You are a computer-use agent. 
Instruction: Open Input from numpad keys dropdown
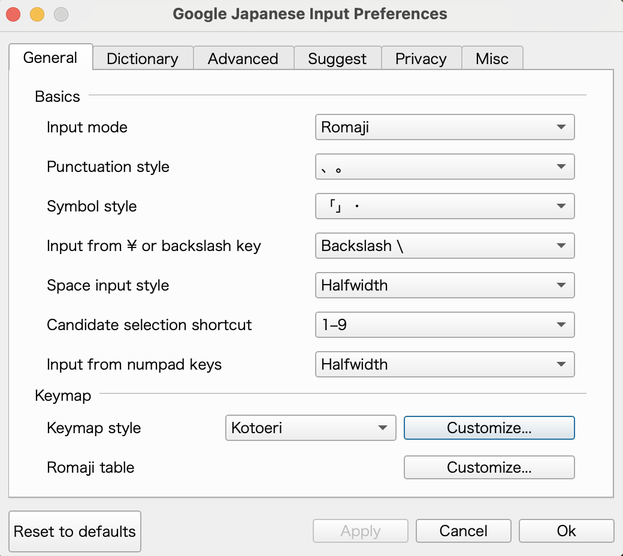444,364
